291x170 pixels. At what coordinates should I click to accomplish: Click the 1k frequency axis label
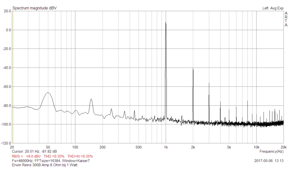coord(166,147)
